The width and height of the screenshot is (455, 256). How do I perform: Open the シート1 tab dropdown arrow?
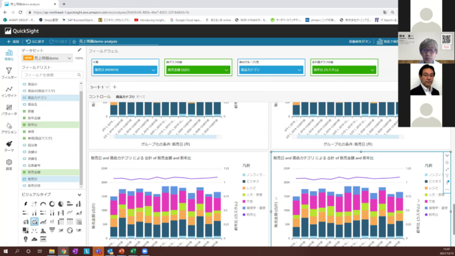(x=107, y=87)
